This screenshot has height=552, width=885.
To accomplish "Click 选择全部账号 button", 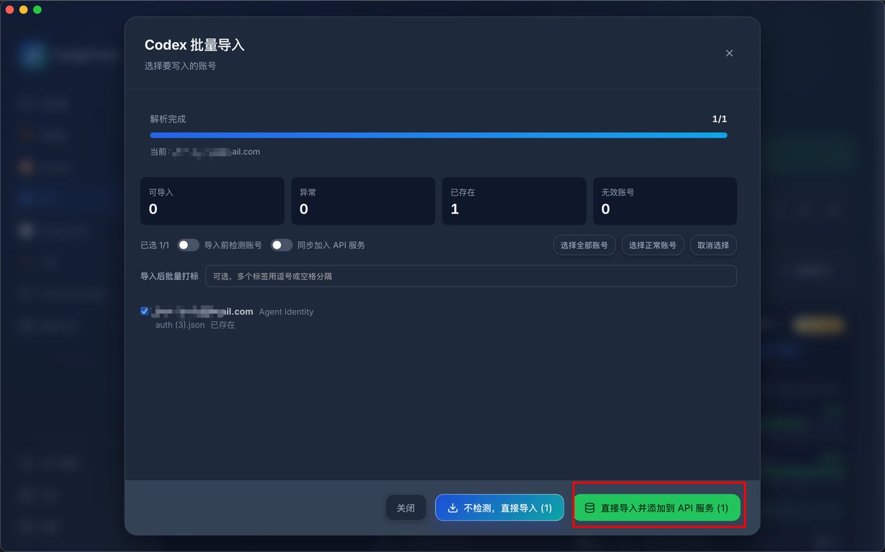I will click(584, 245).
